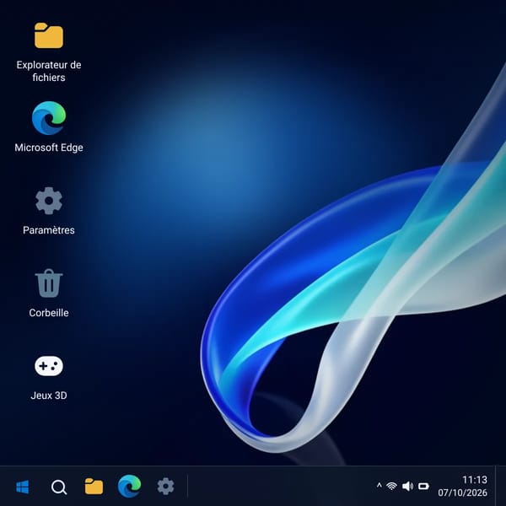This screenshot has height=506, width=506.
Task: Open the settings gear in the taskbar
Action: pos(165,487)
